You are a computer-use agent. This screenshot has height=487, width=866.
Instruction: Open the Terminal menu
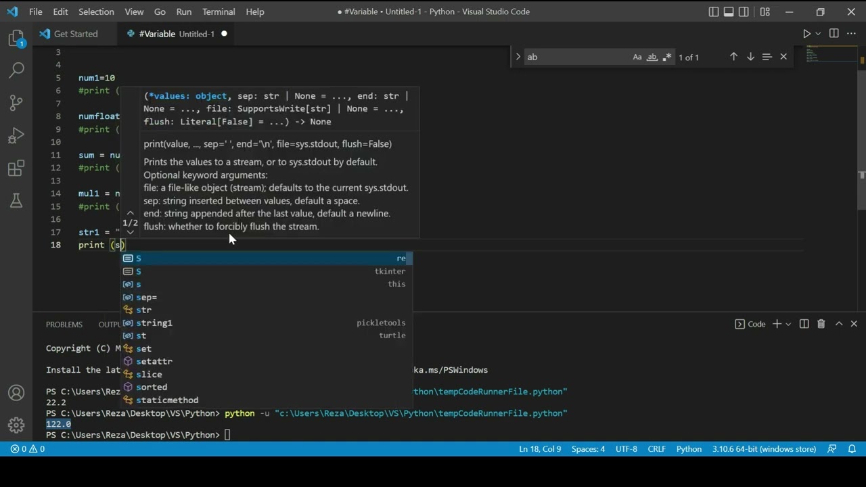click(x=219, y=11)
